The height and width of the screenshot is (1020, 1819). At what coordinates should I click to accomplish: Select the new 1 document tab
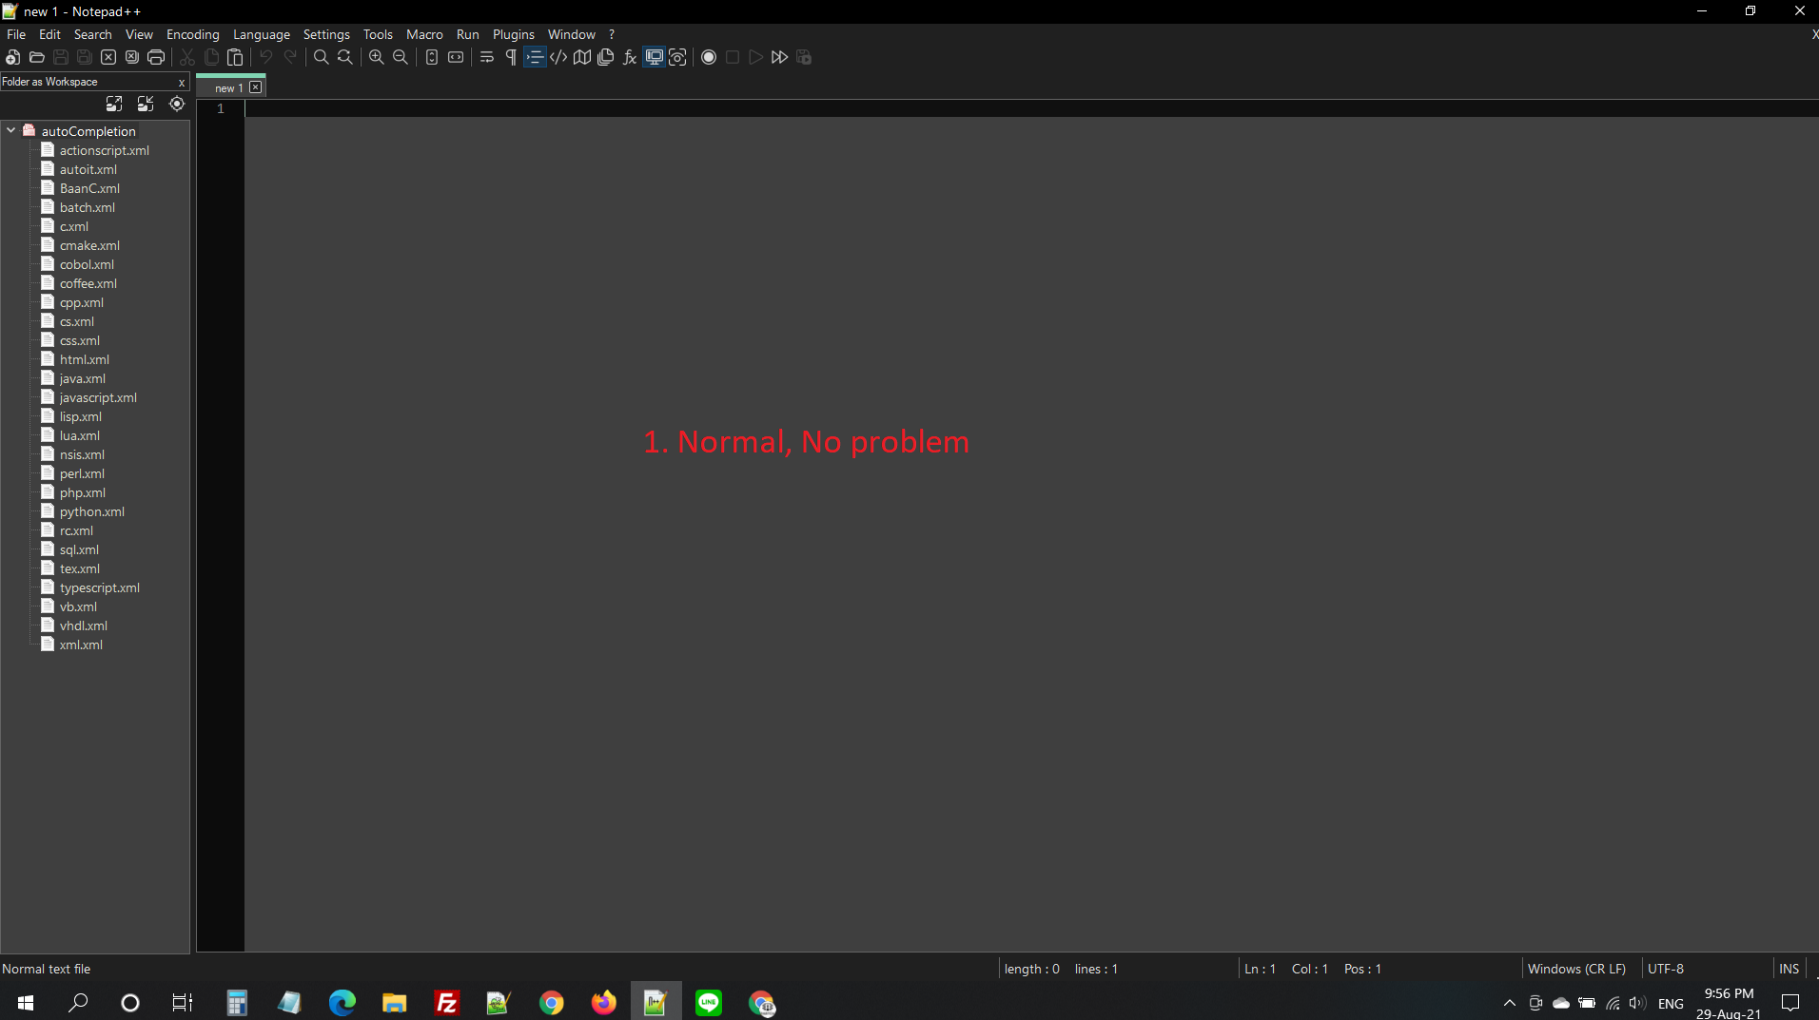tap(228, 87)
